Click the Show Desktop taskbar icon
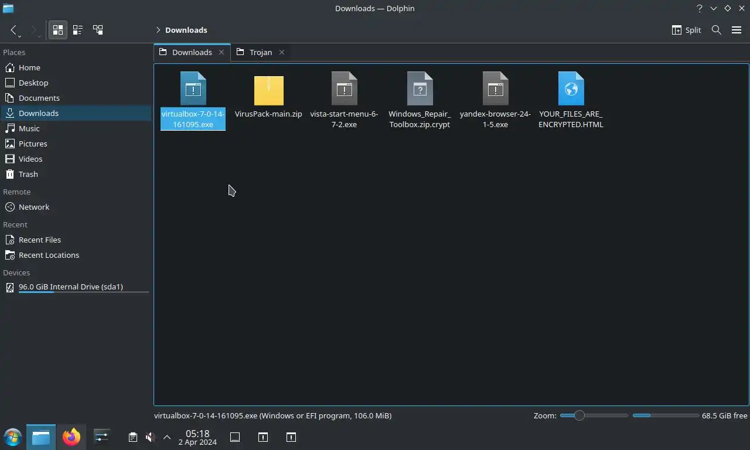750x450 pixels. coord(235,437)
